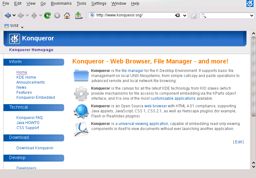The height and width of the screenshot is (178, 256).
Task: Click the Stop loading icon
Action: (x=57, y=15)
